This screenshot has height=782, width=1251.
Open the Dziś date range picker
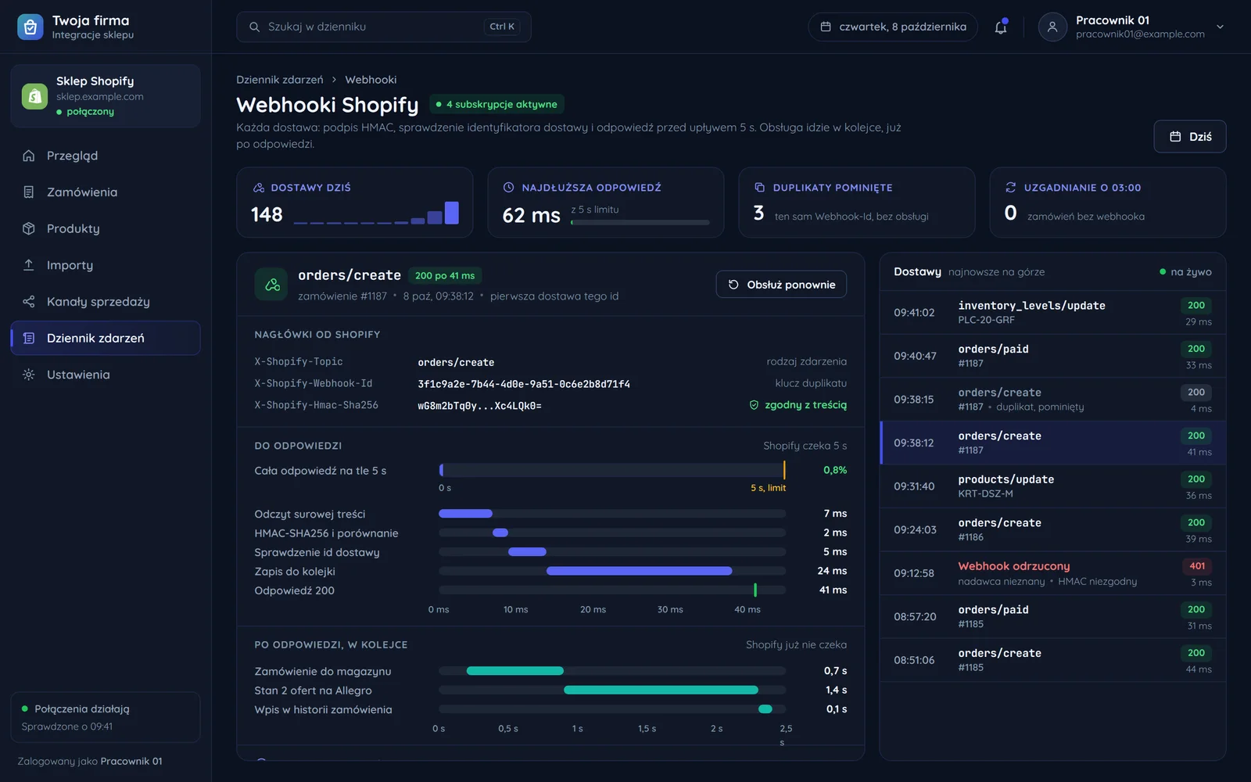point(1190,137)
